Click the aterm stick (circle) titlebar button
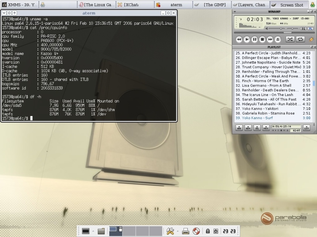 pos(9,13)
